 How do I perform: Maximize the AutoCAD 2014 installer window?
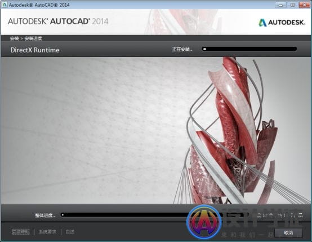292,5
